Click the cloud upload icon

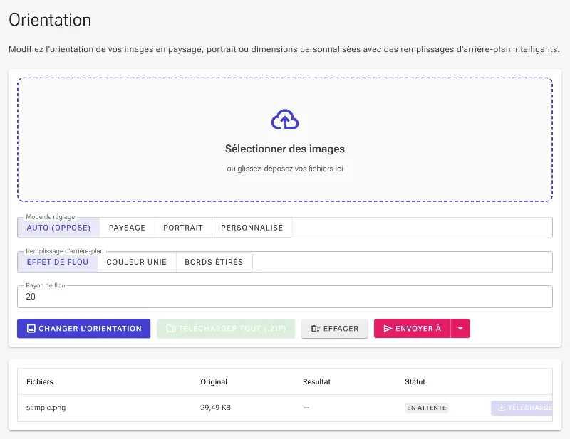click(x=285, y=120)
